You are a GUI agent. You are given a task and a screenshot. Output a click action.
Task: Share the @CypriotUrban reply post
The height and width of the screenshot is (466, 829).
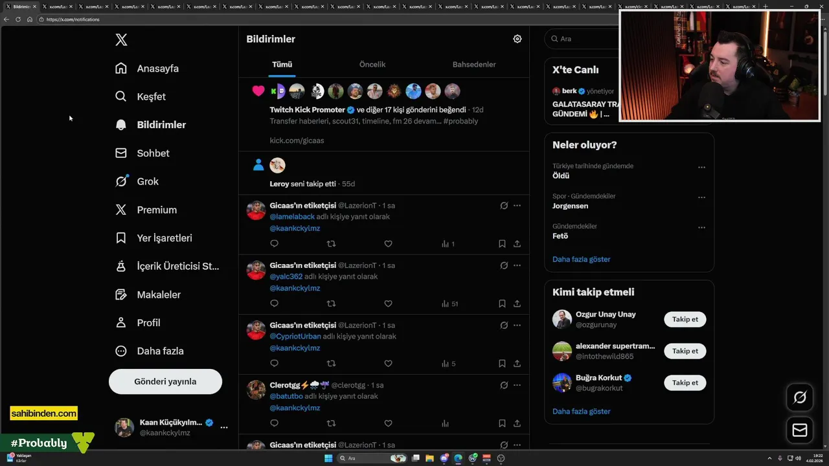click(517, 364)
